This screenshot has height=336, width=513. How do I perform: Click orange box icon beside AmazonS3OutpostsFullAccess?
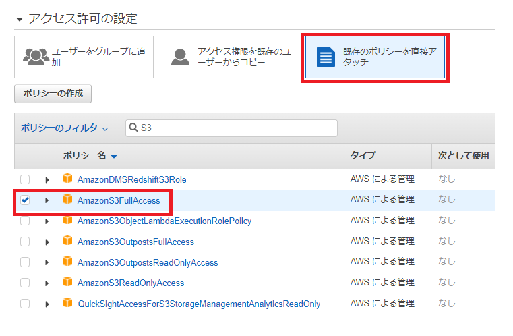click(67, 241)
